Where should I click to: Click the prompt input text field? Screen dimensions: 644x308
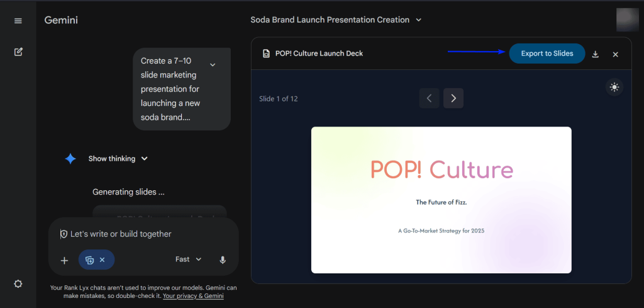[x=145, y=234]
